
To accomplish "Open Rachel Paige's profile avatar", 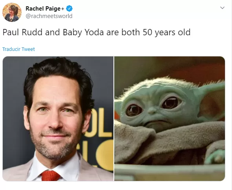I will 12,13.
